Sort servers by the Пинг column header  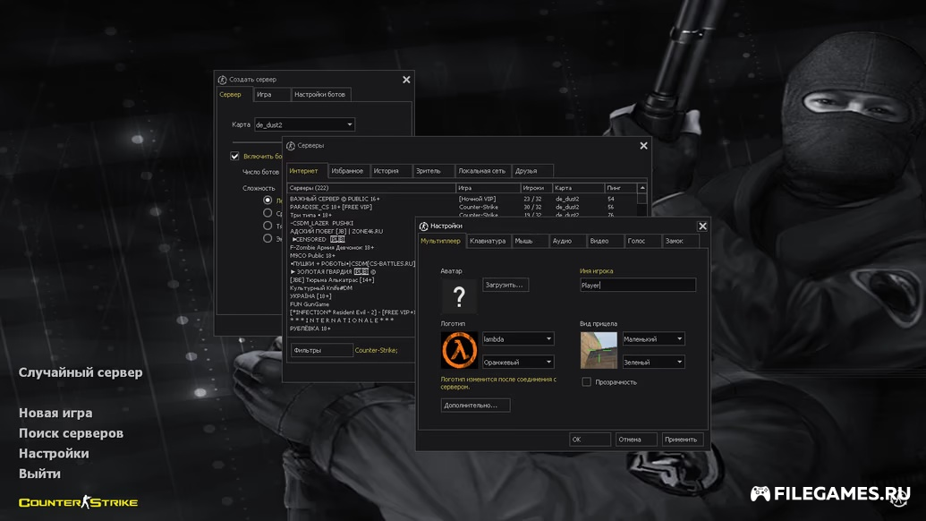(x=621, y=188)
